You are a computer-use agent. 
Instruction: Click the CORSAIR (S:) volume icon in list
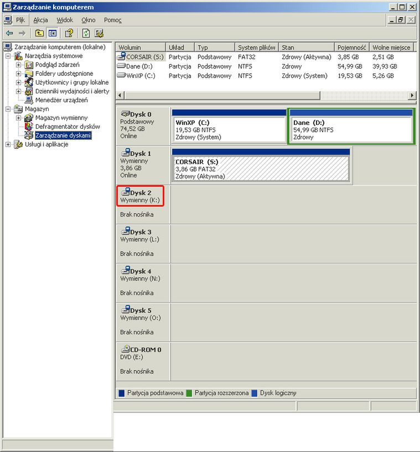click(121, 56)
